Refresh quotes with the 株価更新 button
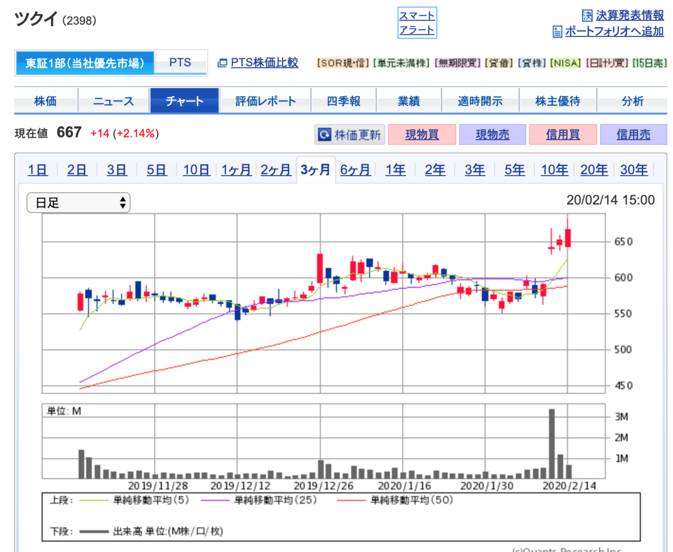This screenshot has height=552, width=673. [349, 135]
